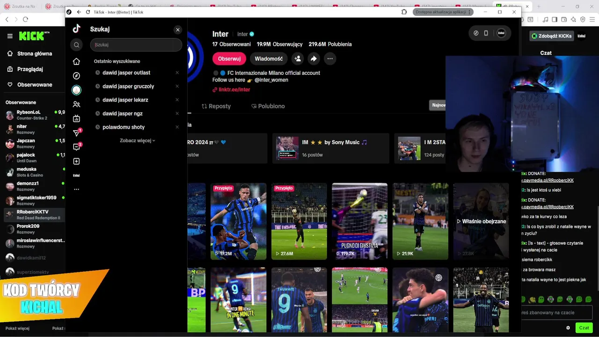This screenshot has height=337, width=599.
Task: Reload the TikTok app window
Action: 88,12
